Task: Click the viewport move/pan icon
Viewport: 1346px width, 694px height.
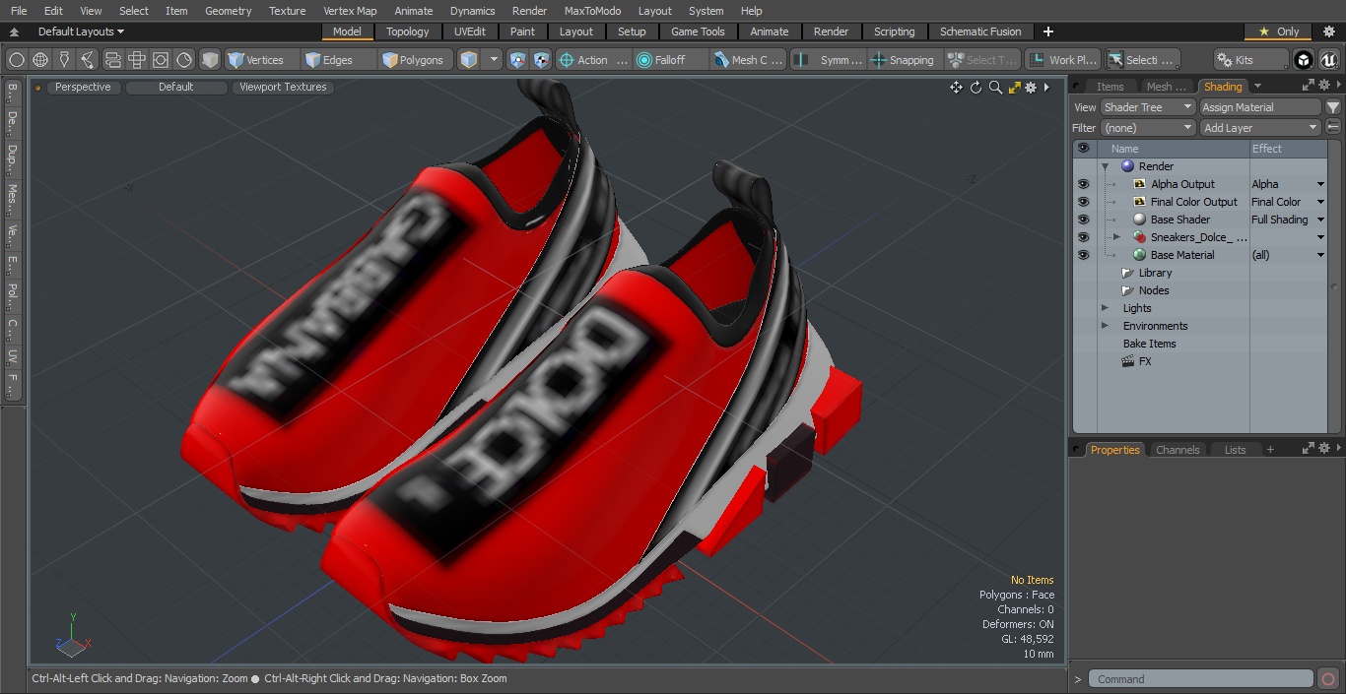Action: point(956,88)
